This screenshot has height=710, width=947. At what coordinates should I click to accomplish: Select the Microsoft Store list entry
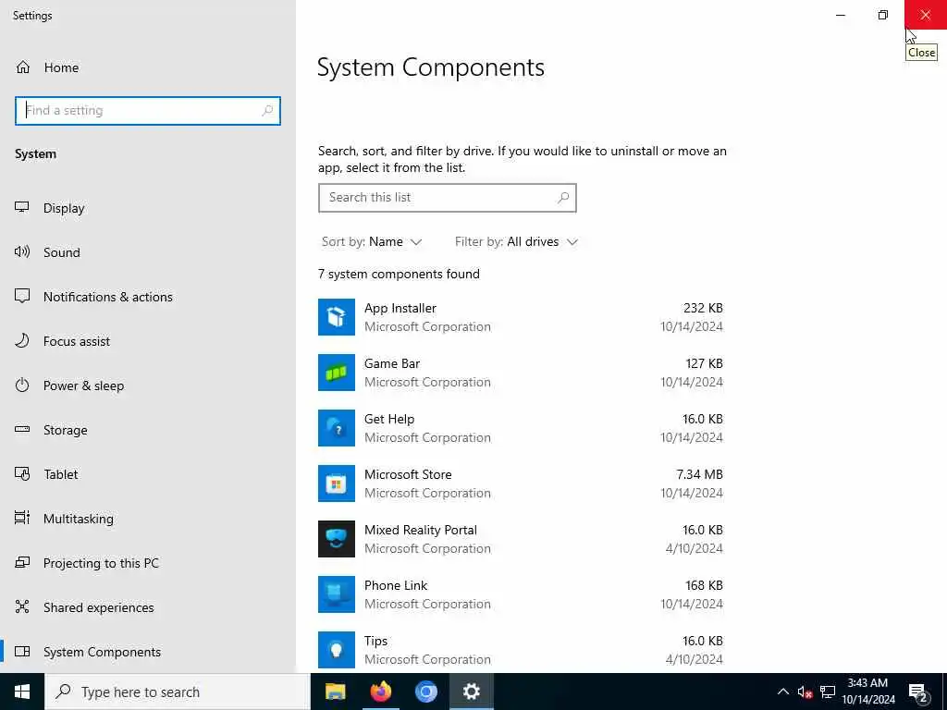[521, 484]
